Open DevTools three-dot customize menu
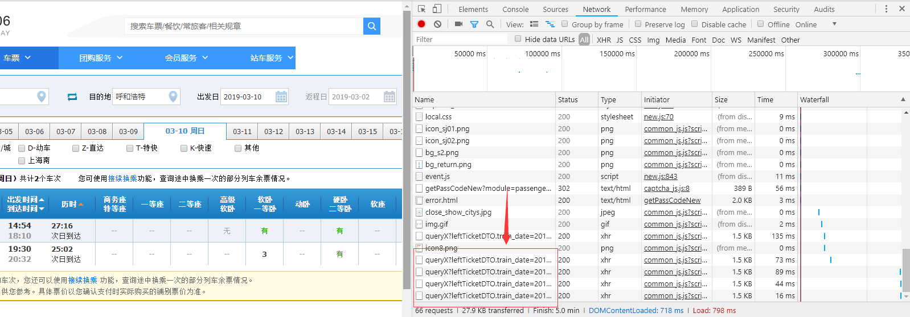Screen dimensions: 910x317 coord(886,9)
